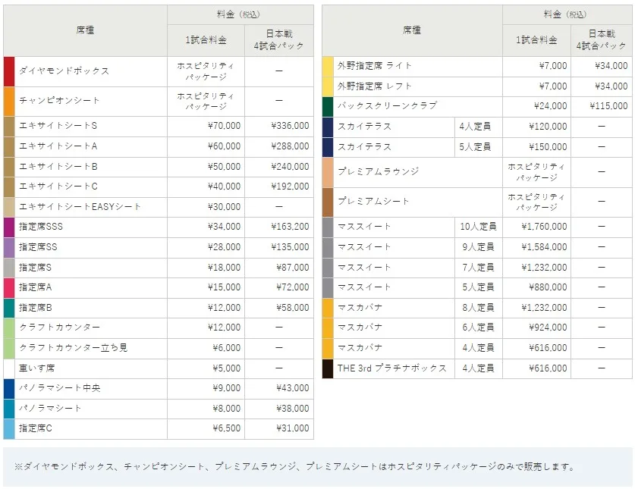Viewport: 635px width, 489px height.
Task: Click the pink 指定席A color swatch
Action: coord(9,287)
